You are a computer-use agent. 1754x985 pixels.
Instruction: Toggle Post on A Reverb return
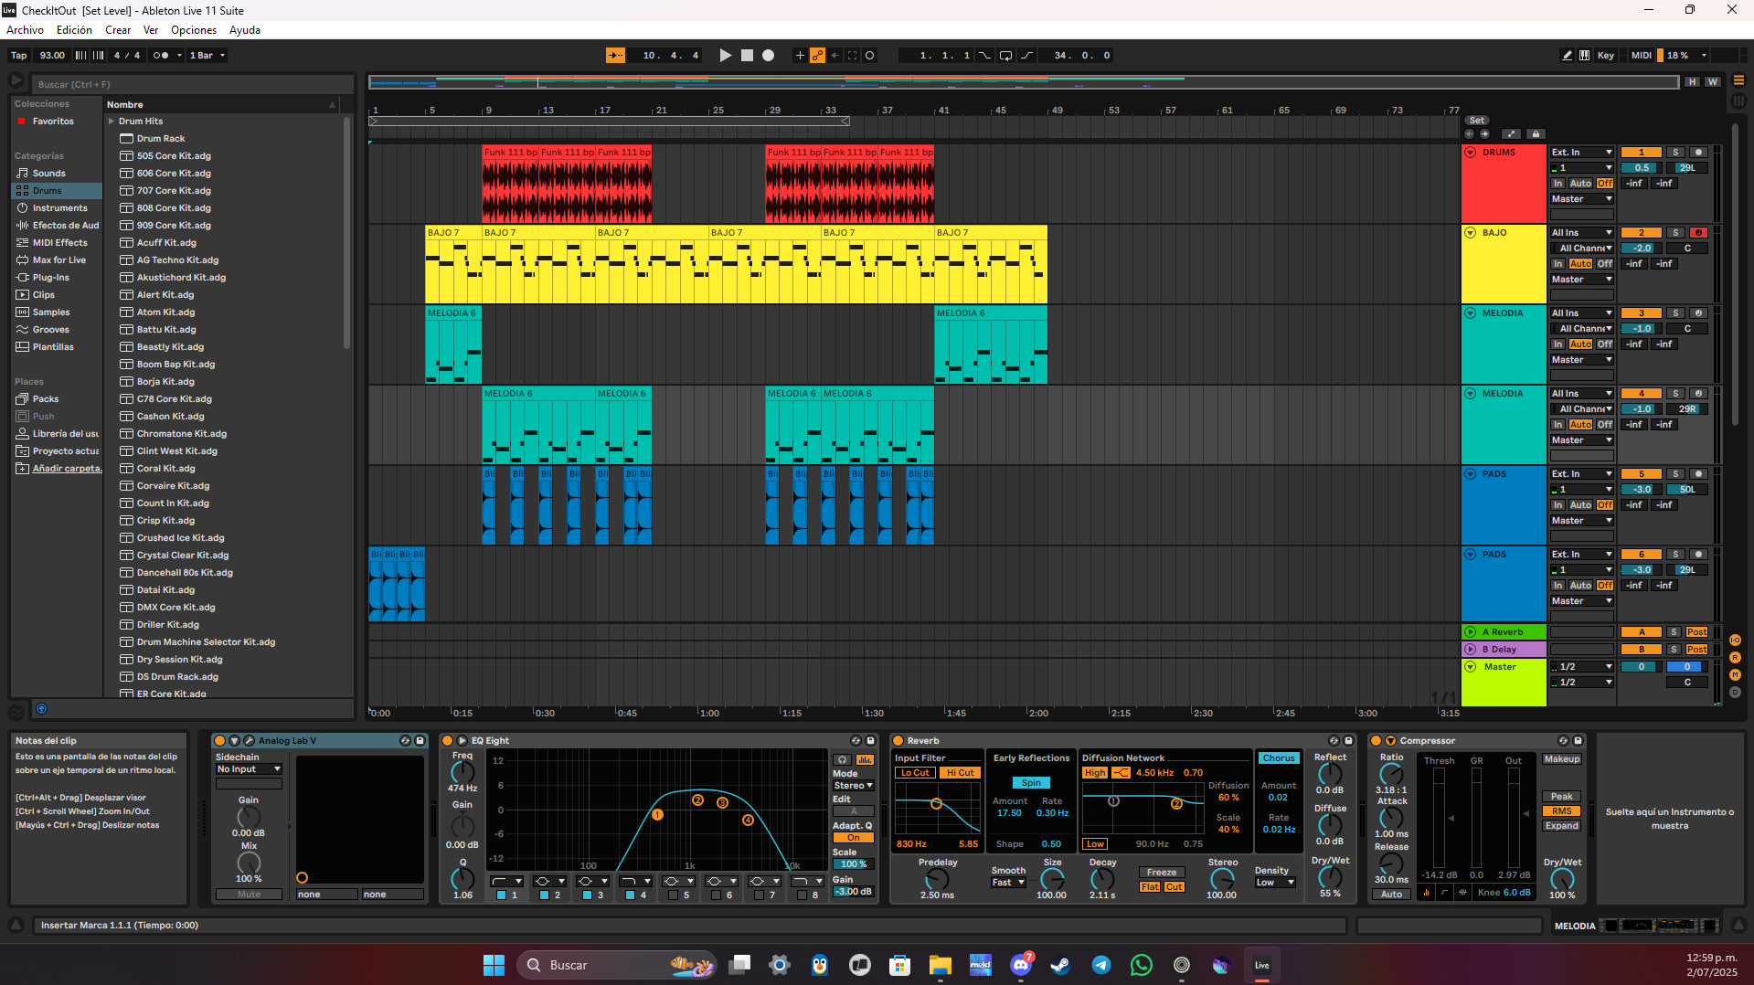click(1696, 632)
